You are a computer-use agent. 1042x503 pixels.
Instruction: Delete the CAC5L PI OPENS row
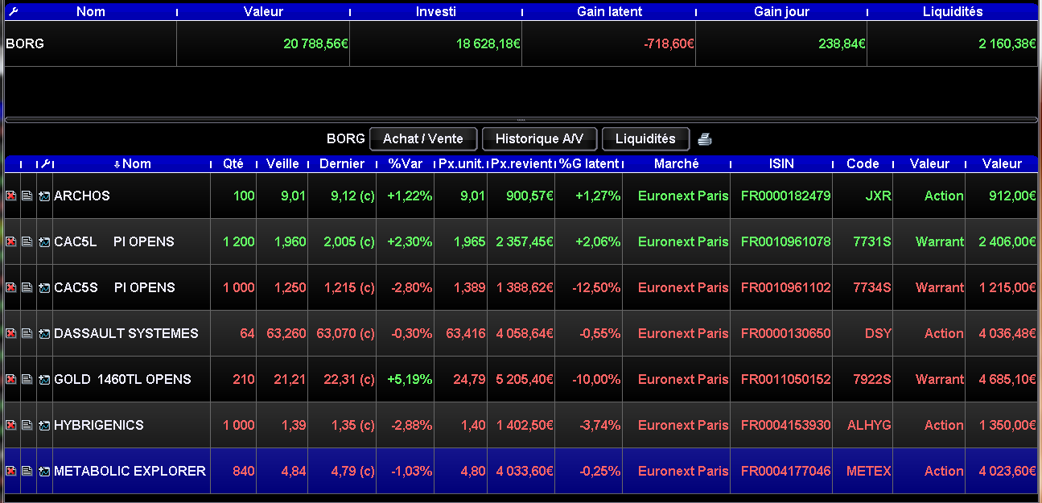click(11, 241)
